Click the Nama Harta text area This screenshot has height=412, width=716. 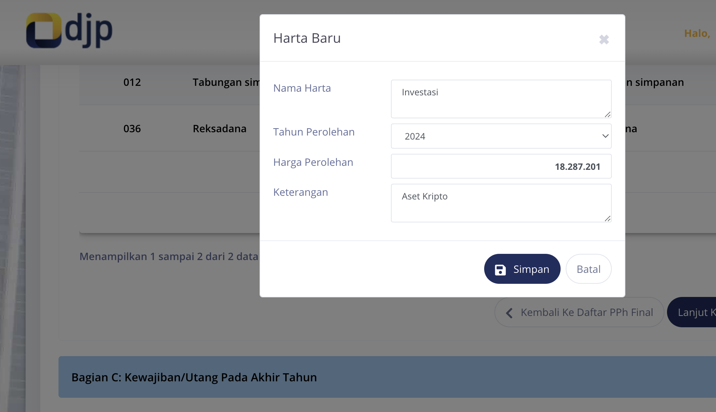pos(501,99)
